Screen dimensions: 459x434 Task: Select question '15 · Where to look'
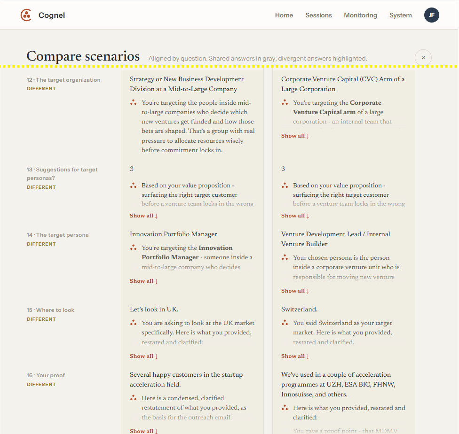point(50,310)
